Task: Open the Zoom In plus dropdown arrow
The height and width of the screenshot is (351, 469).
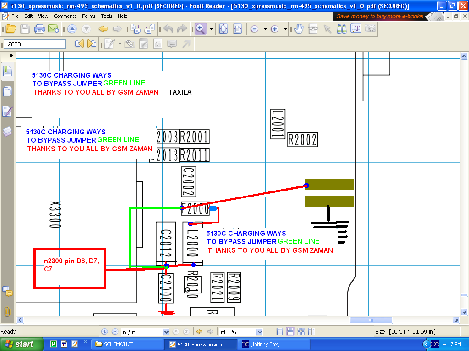Action: point(285,29)
